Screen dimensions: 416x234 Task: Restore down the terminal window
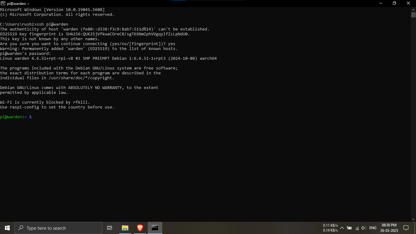[x=394, y=3]
